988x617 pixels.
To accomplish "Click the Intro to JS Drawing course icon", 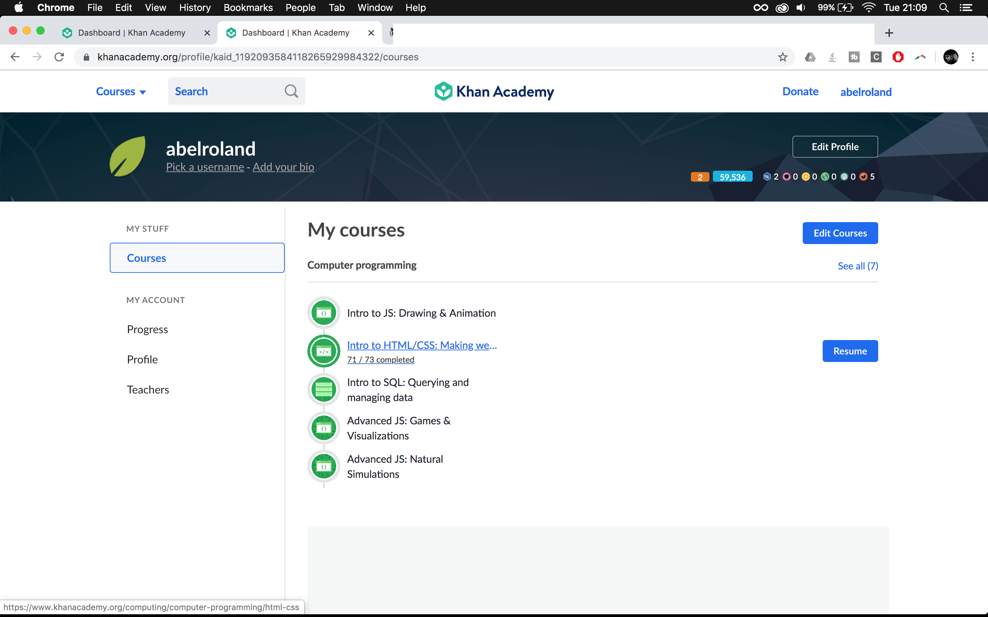I will tap(324, 313).
